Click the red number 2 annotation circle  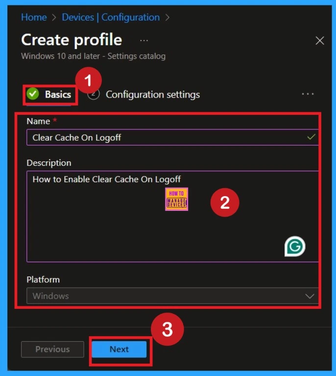tap(225, 203)
